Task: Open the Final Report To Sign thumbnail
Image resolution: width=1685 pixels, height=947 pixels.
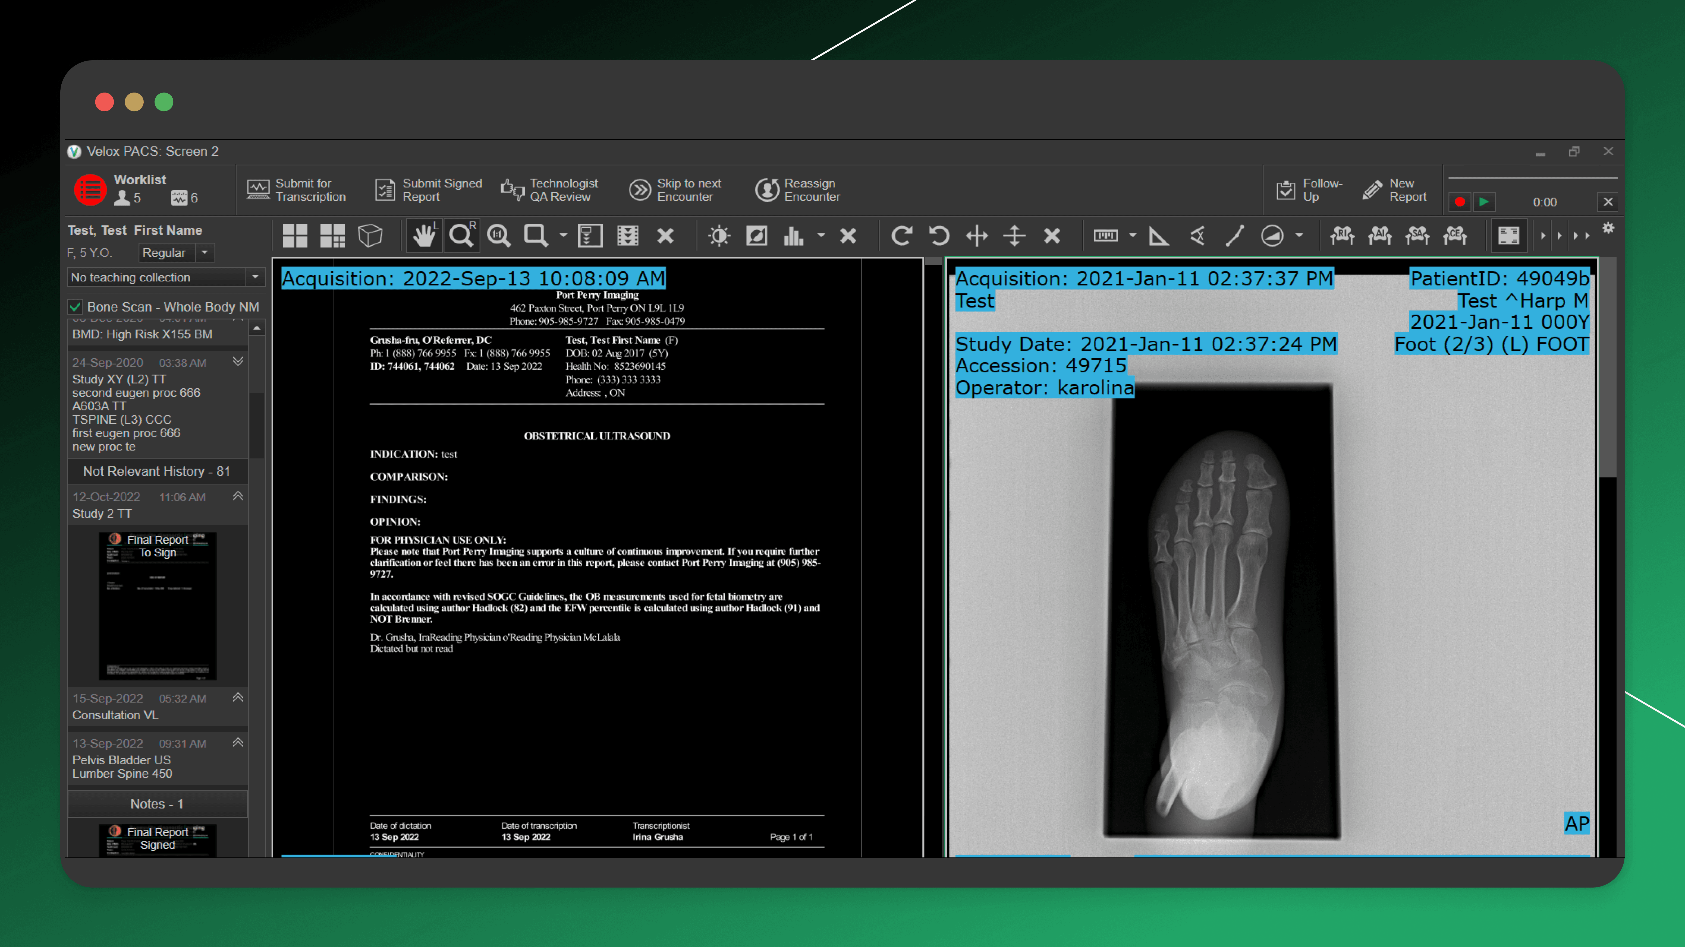Action: point(158,605)
